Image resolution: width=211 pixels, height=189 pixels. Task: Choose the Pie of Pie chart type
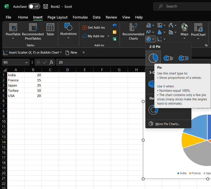click(168, 58)
